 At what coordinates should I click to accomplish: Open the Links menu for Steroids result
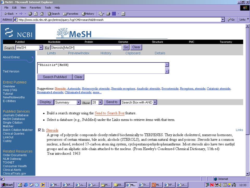pyautogui.click(x=239, y=130)
